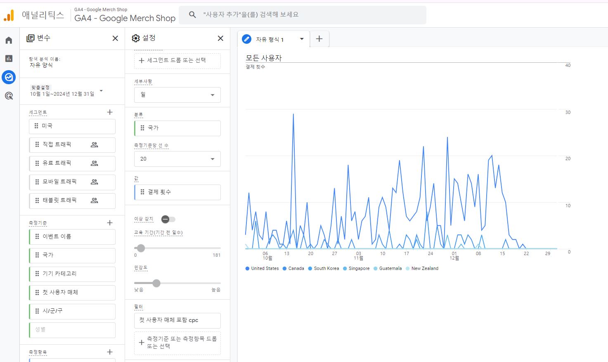608x362 pixels.
Task: Add a new 측정항목 metric
Action: coord(110,352)
